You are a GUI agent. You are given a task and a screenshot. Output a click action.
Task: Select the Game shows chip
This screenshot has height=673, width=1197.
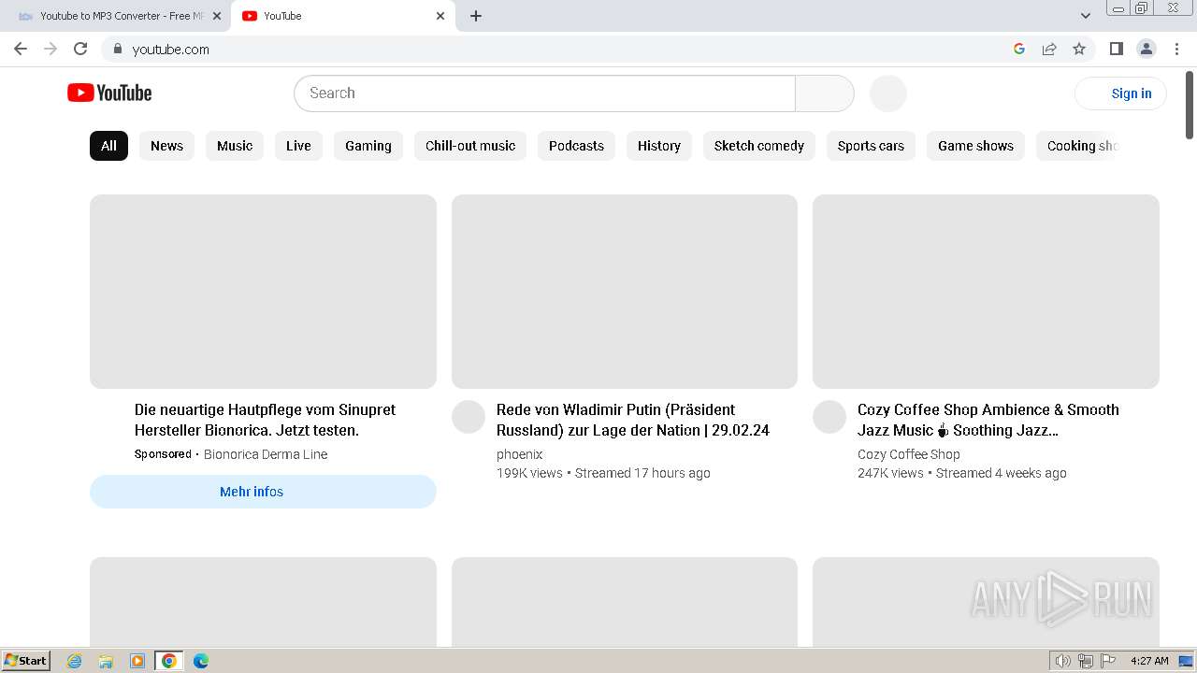click(975, 146)
